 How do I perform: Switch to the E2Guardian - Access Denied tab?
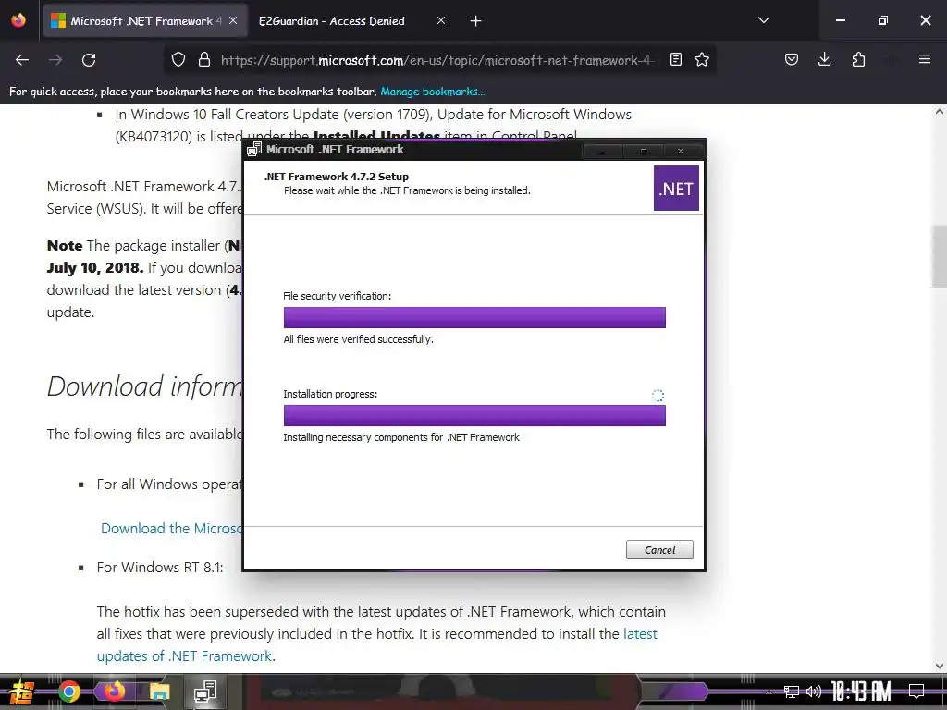[332, 21]
